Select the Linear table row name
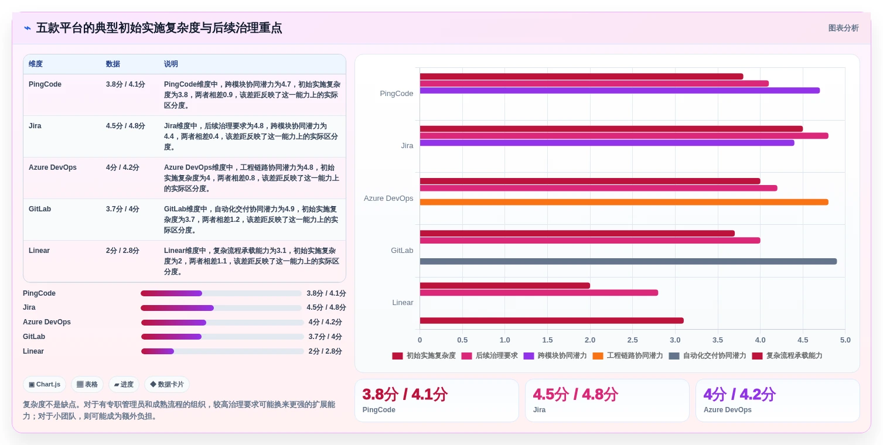 click(x=39, y=251)
